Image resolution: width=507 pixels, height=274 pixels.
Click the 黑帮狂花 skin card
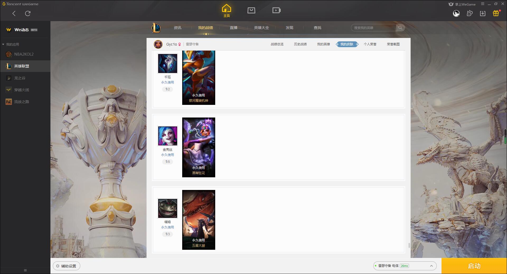[x=199, y=147]
